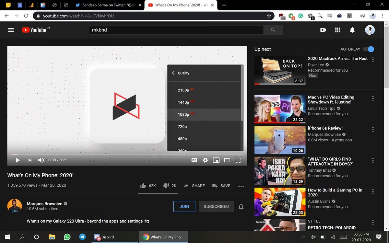Click the play button in video player
Viewport: 389px width, 243px height.
18,160
